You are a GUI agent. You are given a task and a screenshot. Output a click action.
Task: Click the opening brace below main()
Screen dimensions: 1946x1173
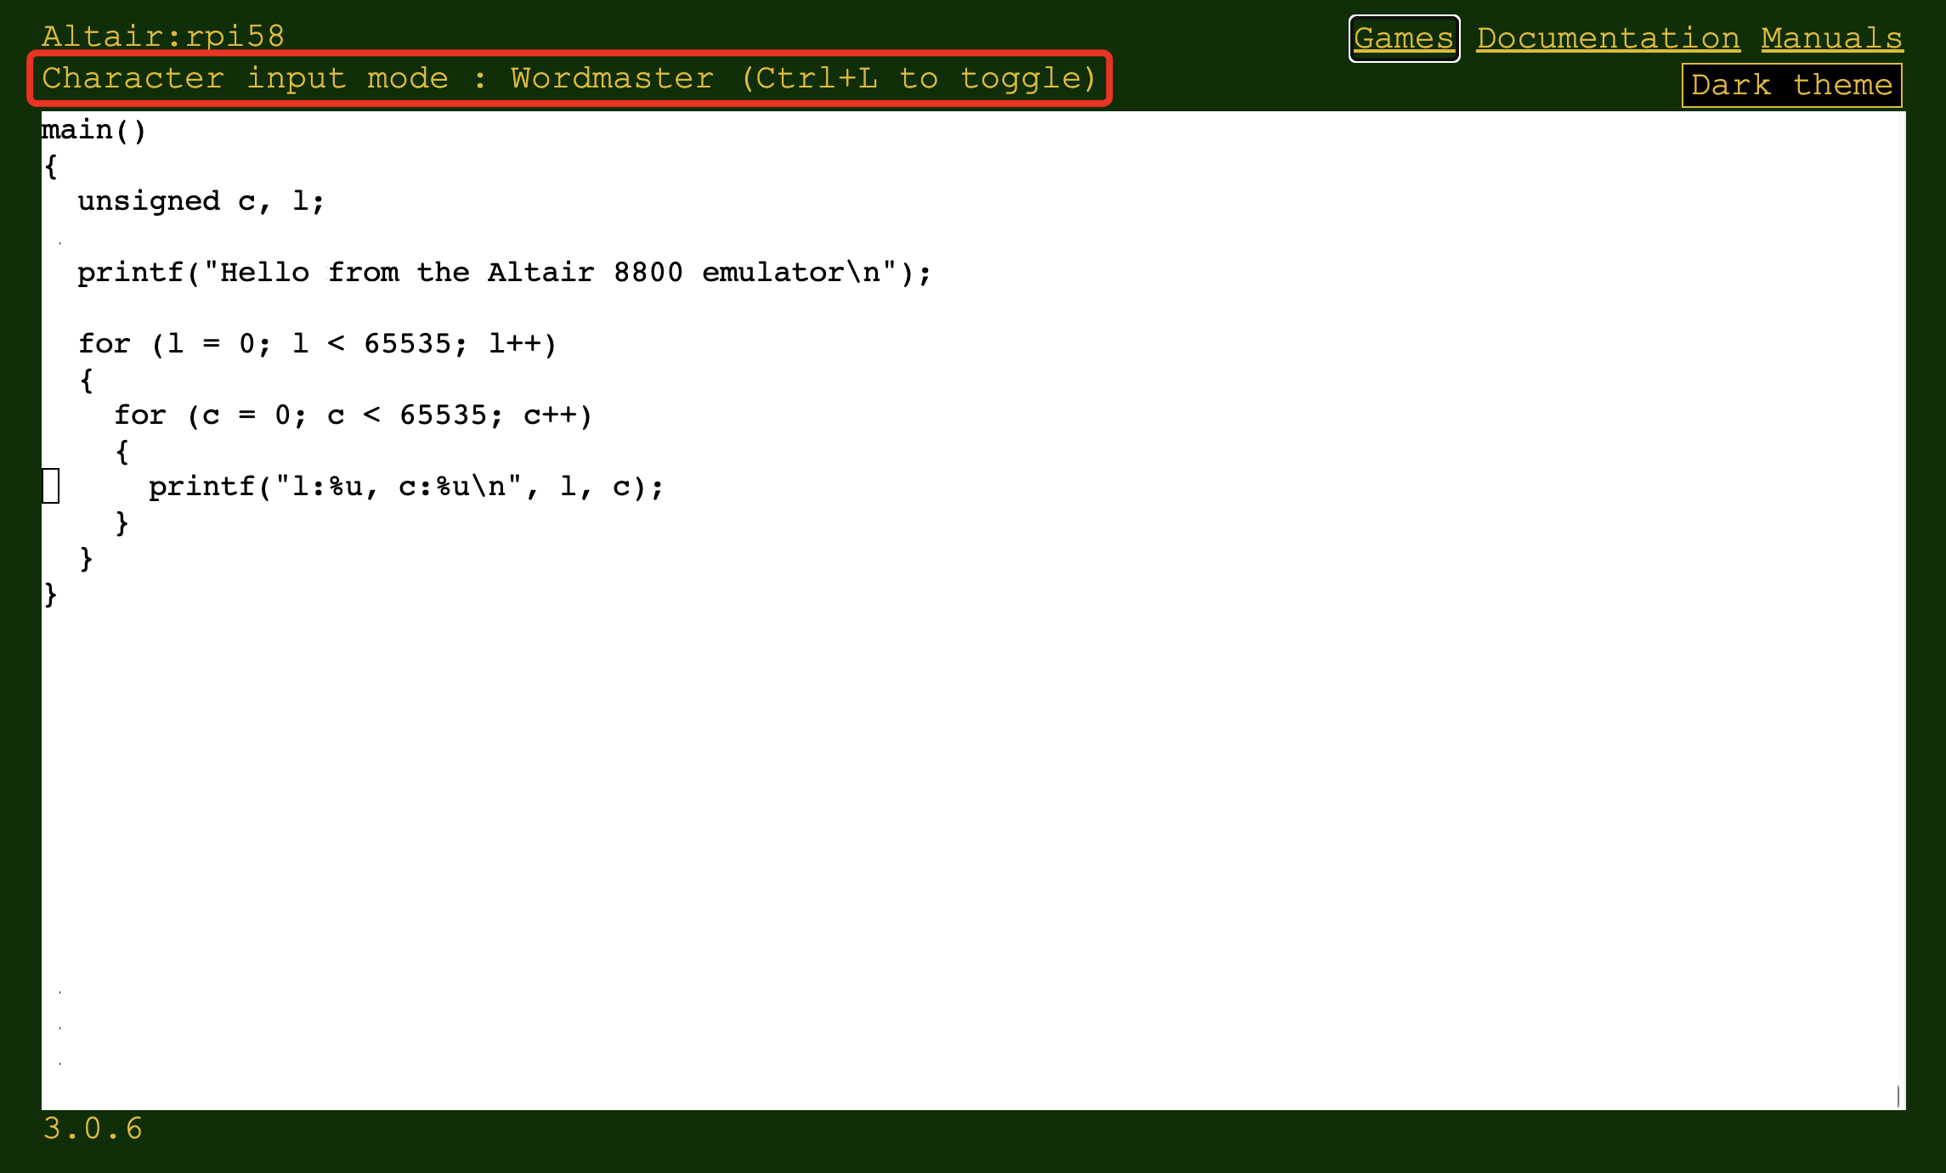[x=51, y=166]
